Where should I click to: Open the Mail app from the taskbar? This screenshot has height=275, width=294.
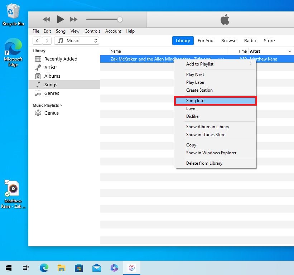[97, 268]
